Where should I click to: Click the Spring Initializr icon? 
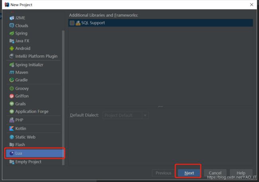tap(12, 65)
